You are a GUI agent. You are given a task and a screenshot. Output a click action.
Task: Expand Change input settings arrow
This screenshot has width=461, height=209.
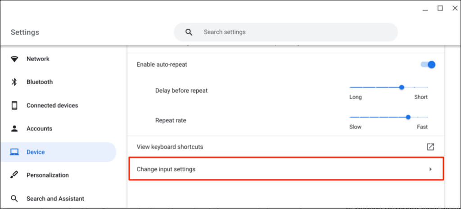coord(430,169)
